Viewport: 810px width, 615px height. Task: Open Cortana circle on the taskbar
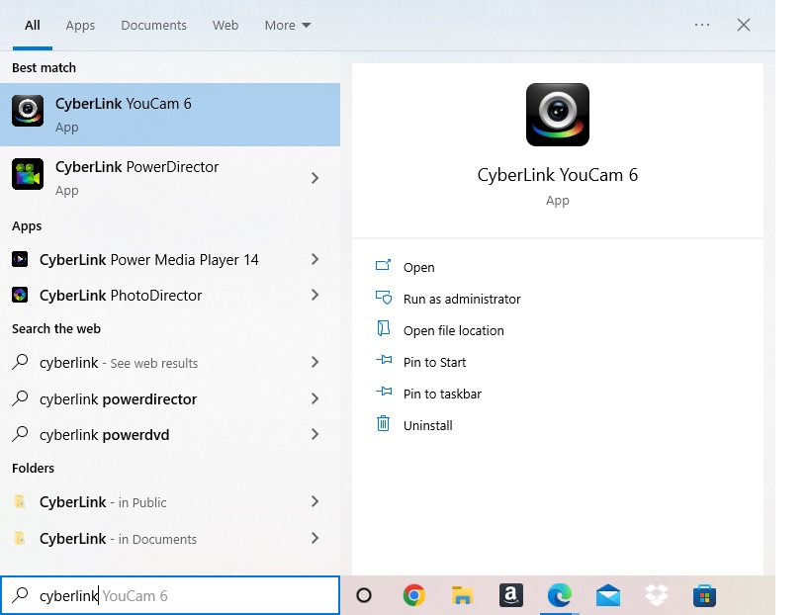[364, 595]
